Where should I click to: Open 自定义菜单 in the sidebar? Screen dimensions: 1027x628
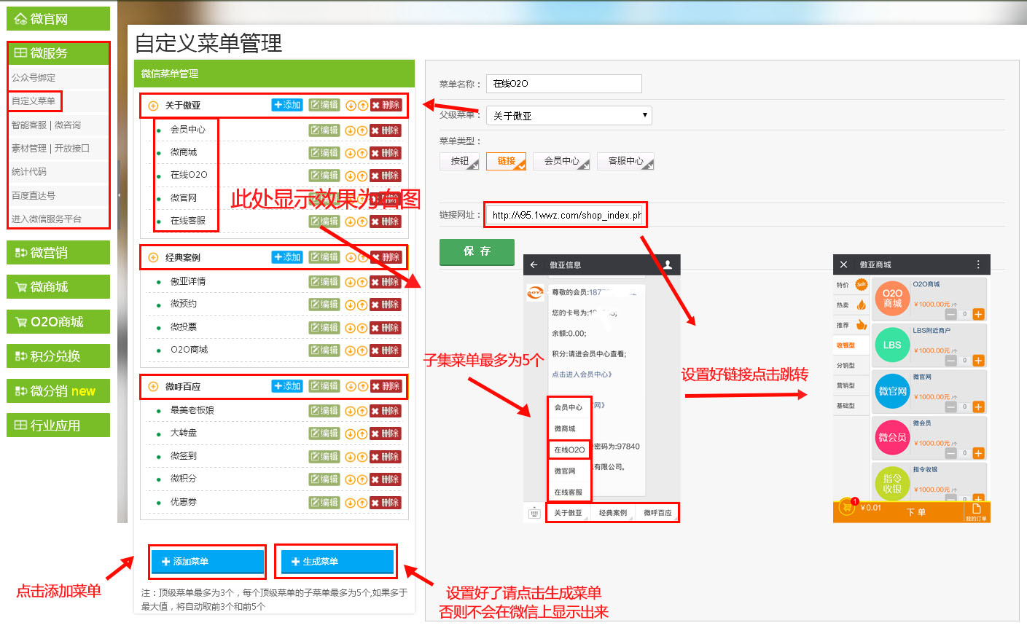pyautogui.click(x=34, y=101)
